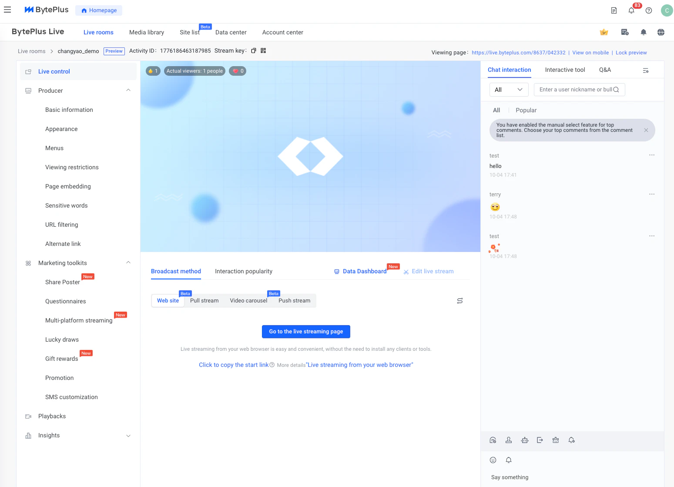674x487 pixels.
Task: Open bell settings icon in chat toolbar
Action: pos(572,440)
